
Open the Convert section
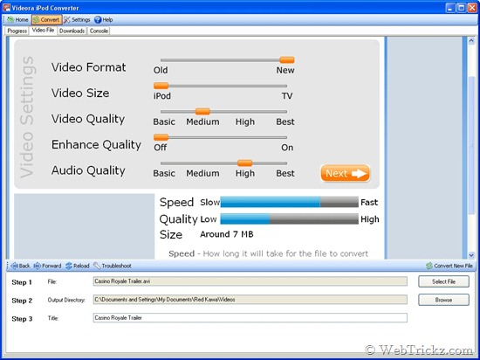coord(46,20)
